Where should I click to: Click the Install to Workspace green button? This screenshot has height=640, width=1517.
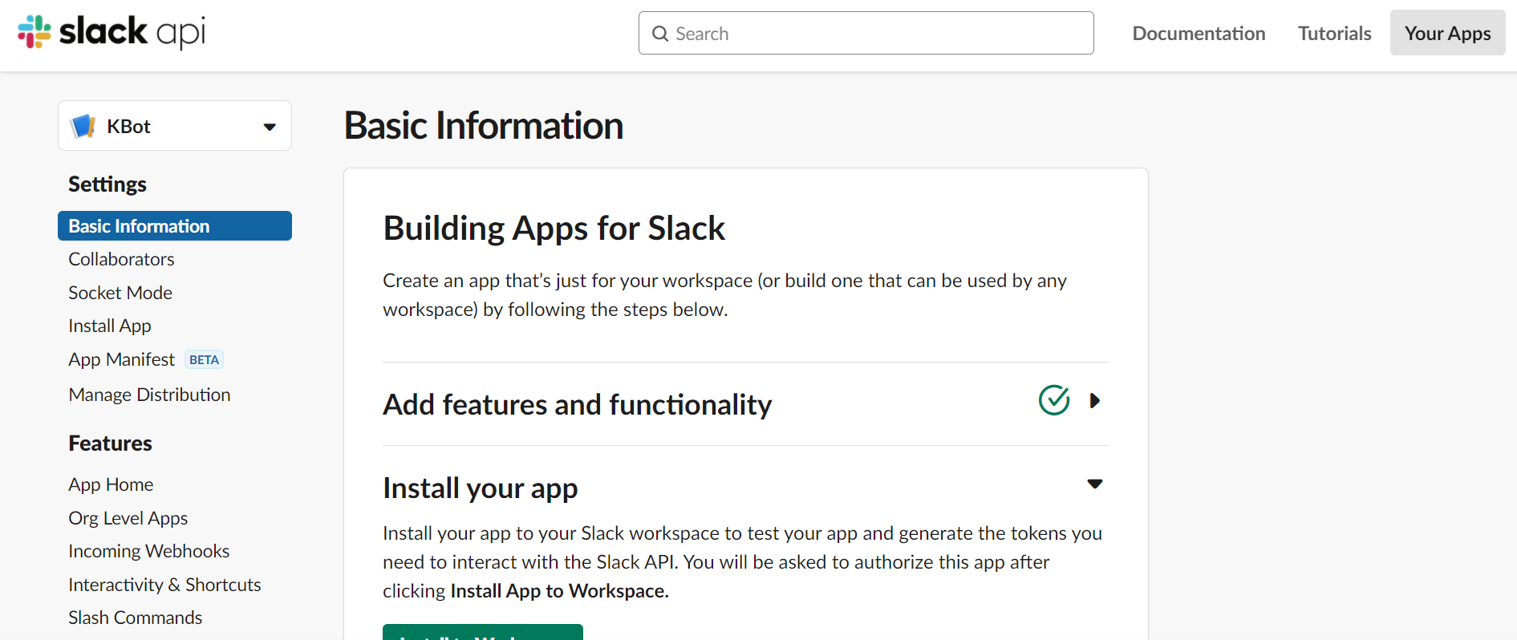pos(483,632)
